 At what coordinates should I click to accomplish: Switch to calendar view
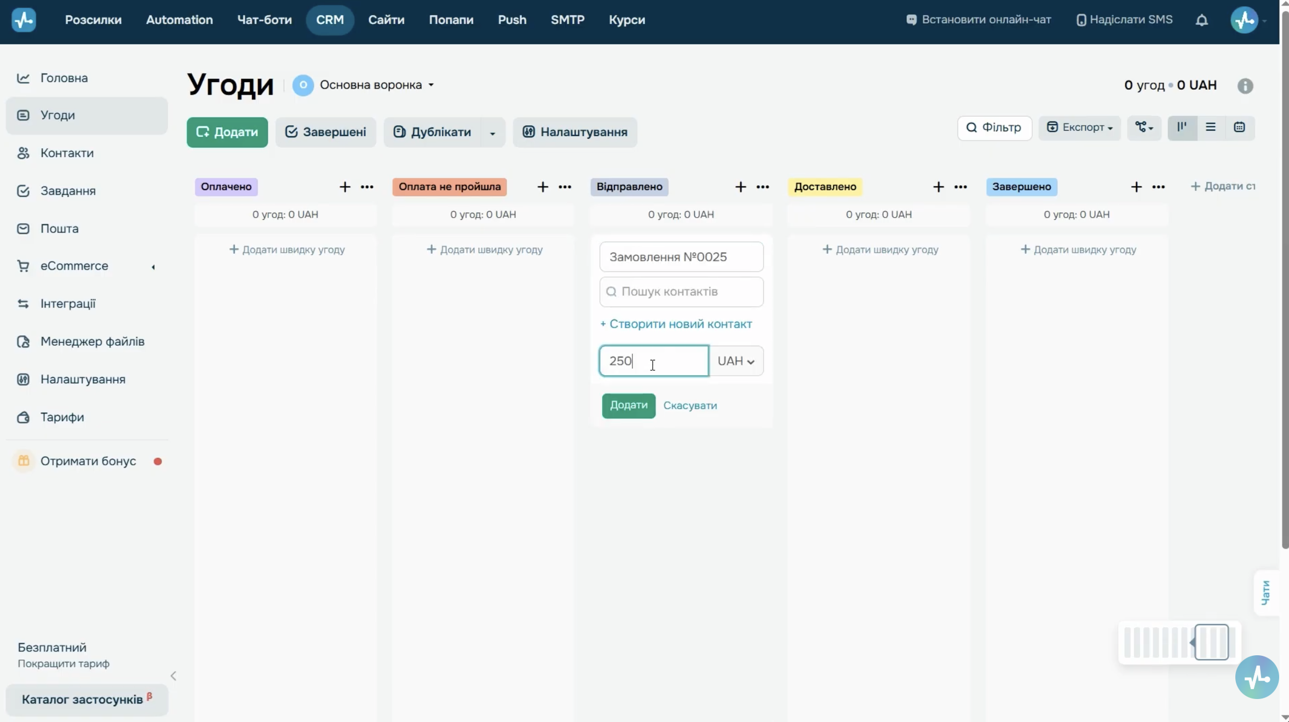(x=1239, y=127)
